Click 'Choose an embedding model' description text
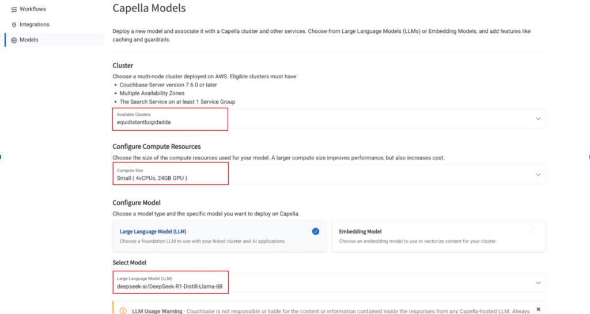 click(x=418, y=241)
